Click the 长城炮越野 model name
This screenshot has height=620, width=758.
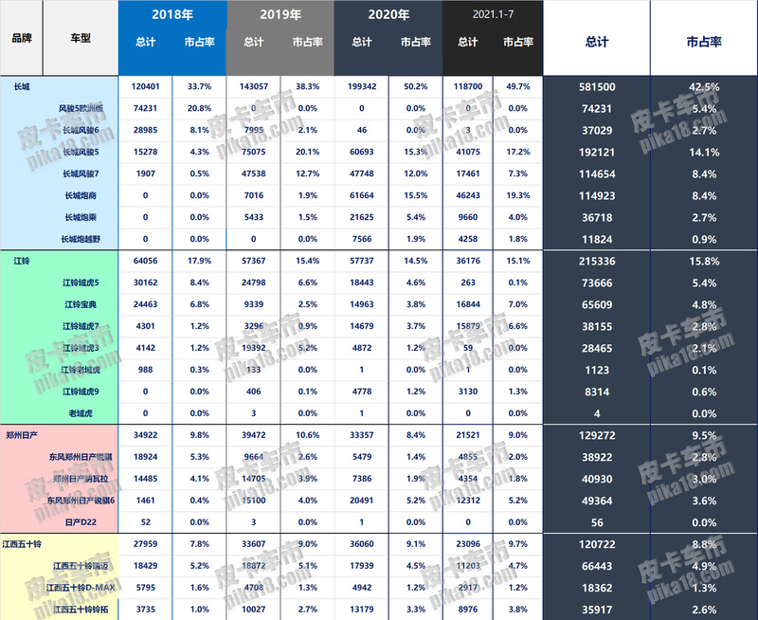[x=81, y=239]
